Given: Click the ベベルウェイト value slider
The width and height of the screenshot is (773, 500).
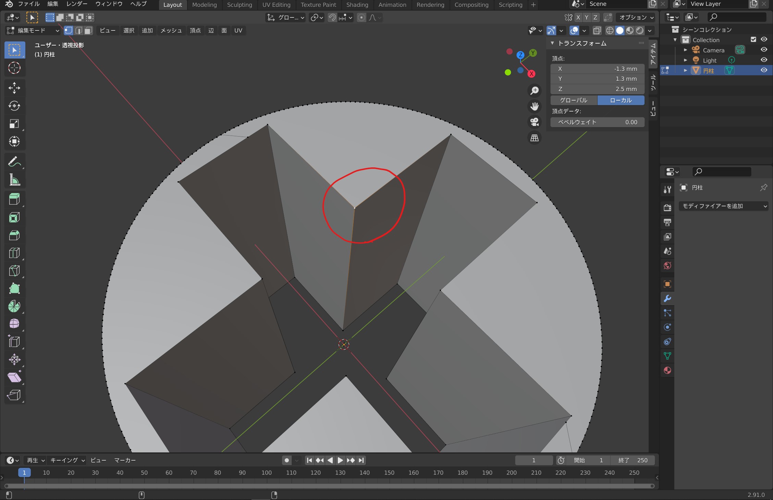Looking at the screenshot, I should [597, 122].
